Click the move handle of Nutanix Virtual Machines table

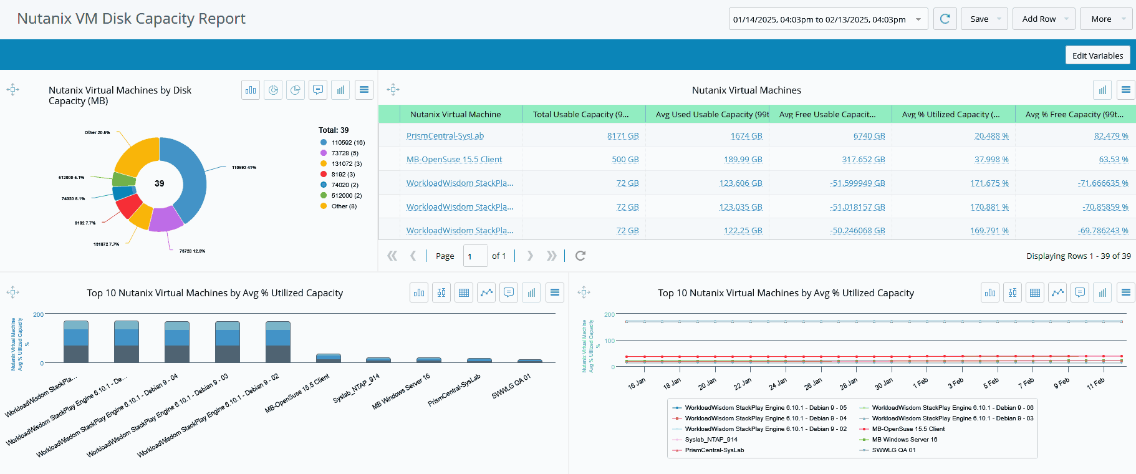393,90
